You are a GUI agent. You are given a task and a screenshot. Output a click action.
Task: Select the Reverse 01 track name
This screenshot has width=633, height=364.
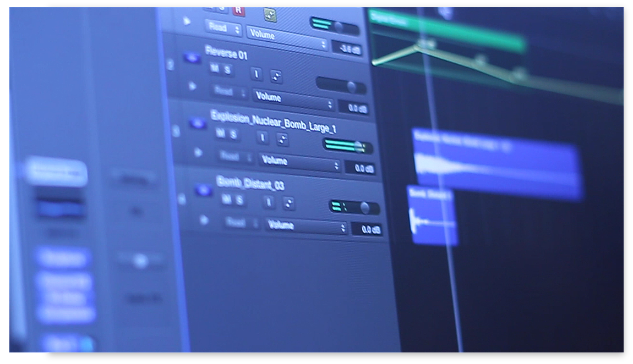click(x=226, y=53)
